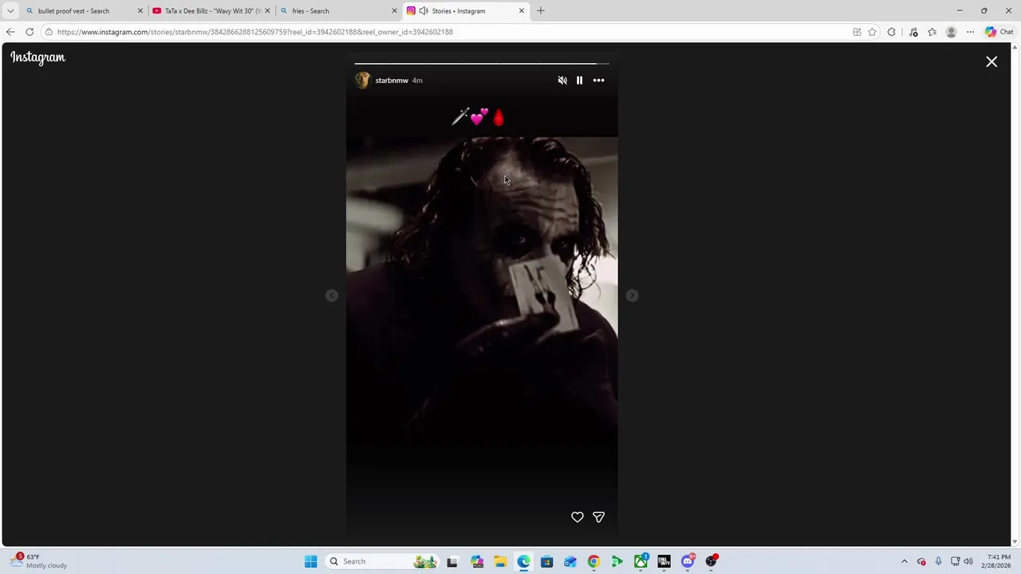
Task: Open the story's three-dot options menu
Action: coord(598,81)
